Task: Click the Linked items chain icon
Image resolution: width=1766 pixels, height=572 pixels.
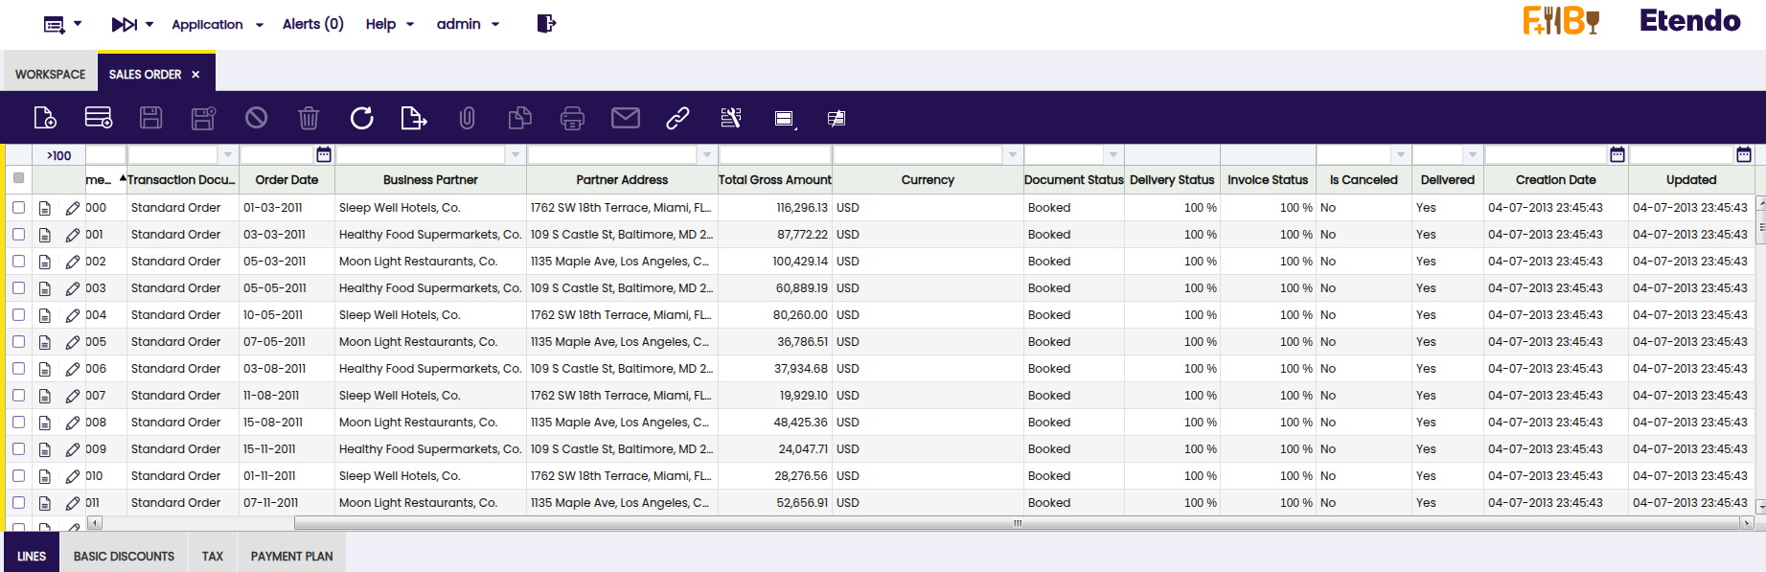Action: click(x=677, y=118)
